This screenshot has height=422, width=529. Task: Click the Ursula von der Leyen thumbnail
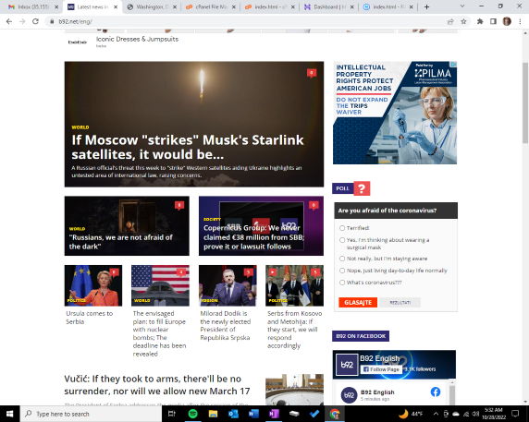point(93,285)
